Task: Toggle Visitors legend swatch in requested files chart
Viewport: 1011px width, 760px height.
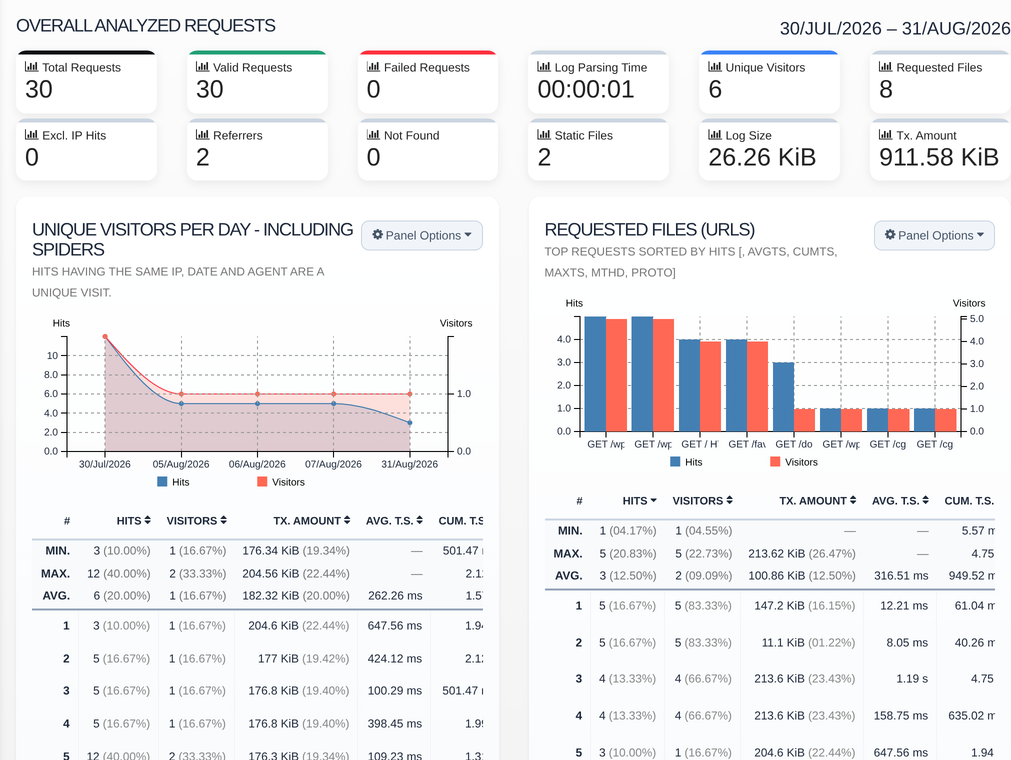Action: [x=775, y=461]
